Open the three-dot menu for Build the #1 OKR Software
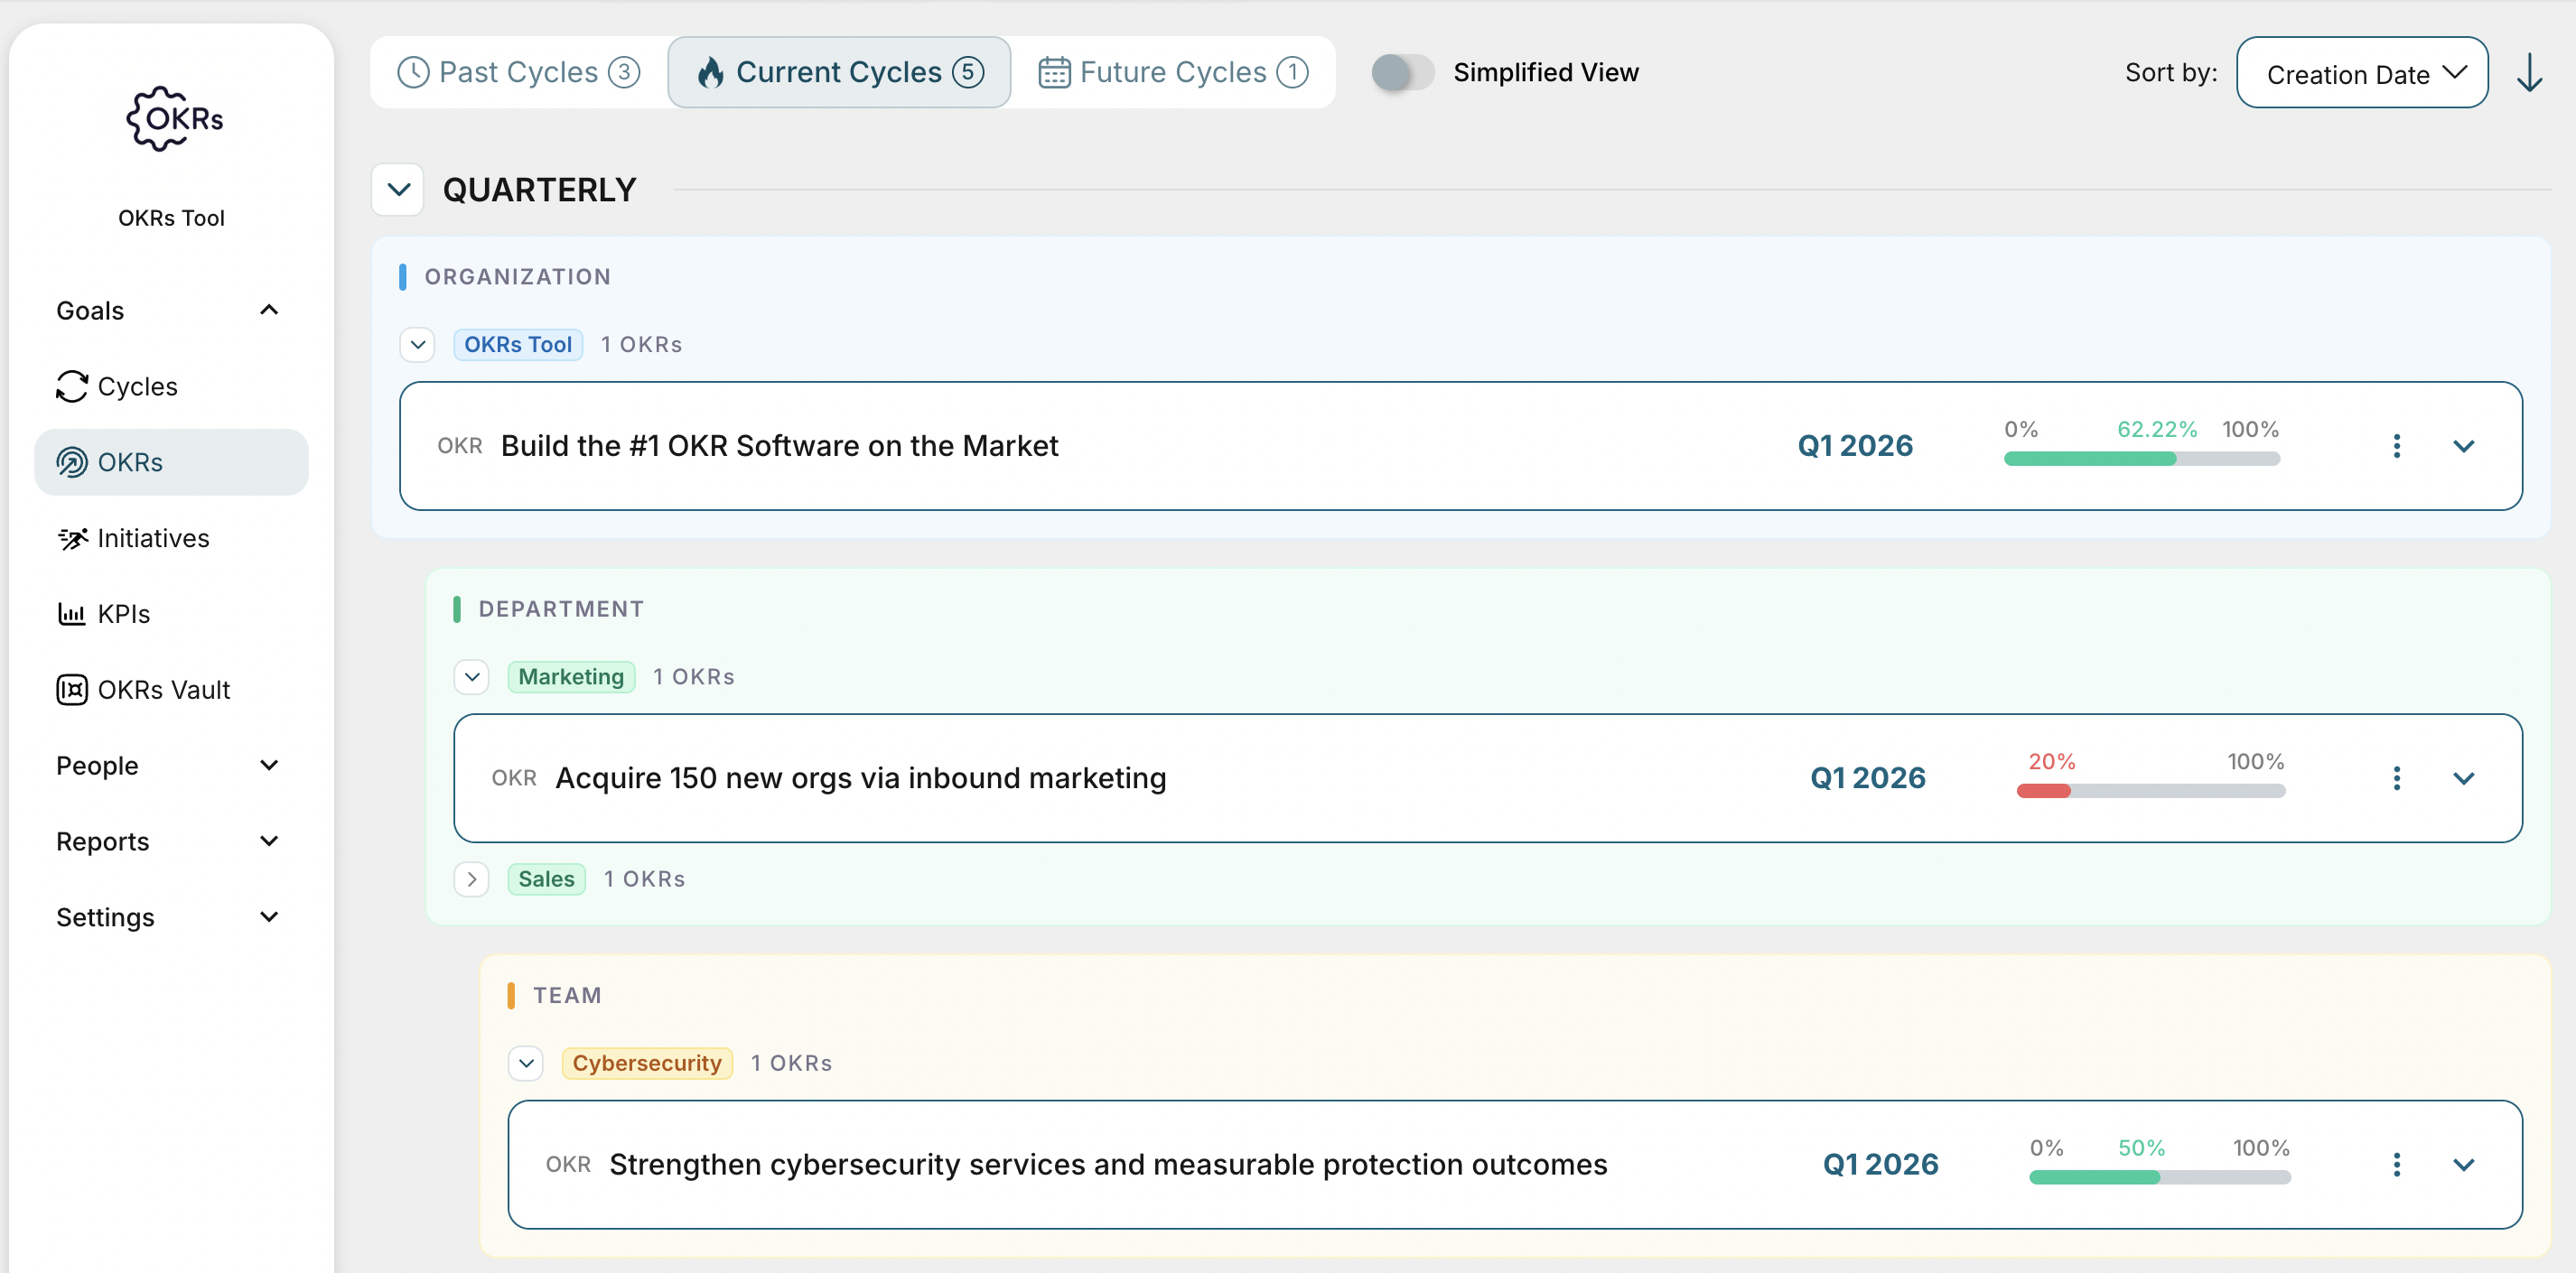 pyautogui.click(x=2397, y=446)
